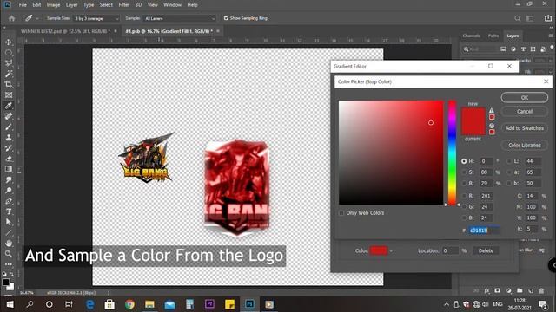Image resolution: width=556 pixels, height=312 pixels.
Task: Select the L lightness radio button
Action: click(509, 161)
